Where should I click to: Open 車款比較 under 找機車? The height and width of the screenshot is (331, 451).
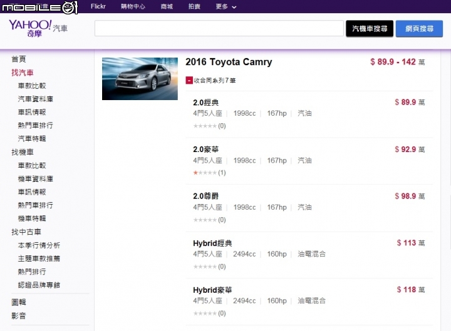(32, 165)
